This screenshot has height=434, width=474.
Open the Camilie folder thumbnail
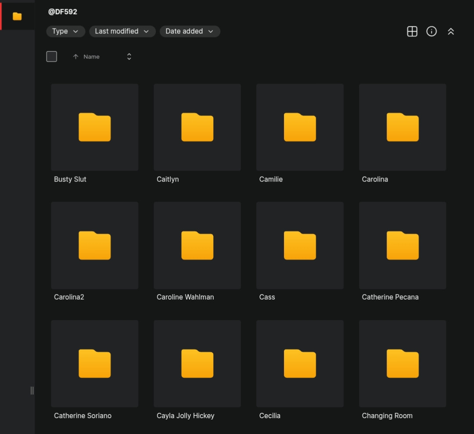[300, 127]
